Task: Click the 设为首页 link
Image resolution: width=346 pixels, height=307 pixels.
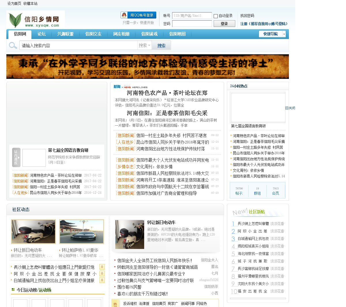Action: coord(14,3)
